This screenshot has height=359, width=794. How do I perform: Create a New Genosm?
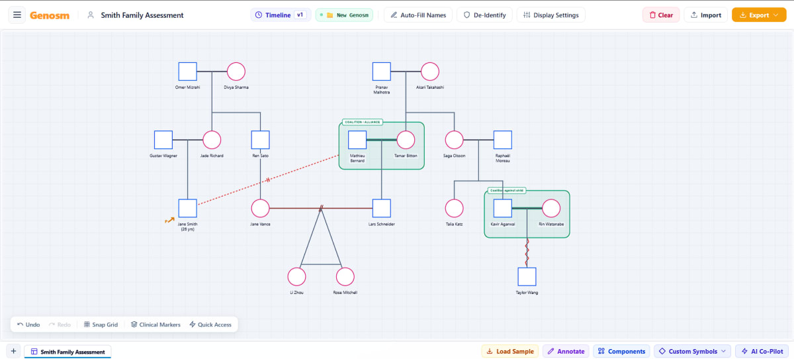[344, 15]
